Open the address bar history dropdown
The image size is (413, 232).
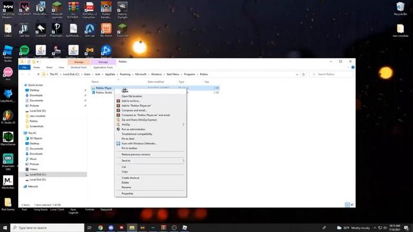[x=297, y=75]
